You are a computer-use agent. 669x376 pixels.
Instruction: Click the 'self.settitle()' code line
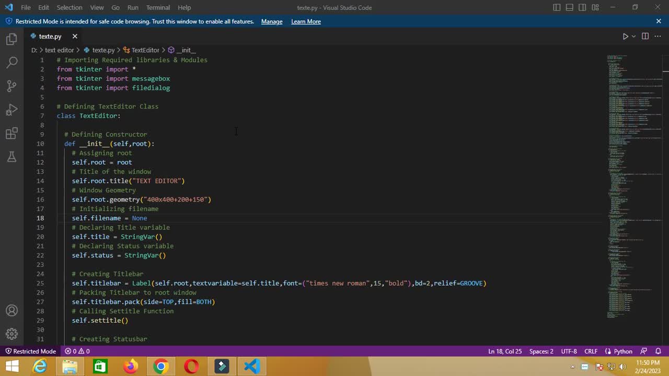(100, 321)
